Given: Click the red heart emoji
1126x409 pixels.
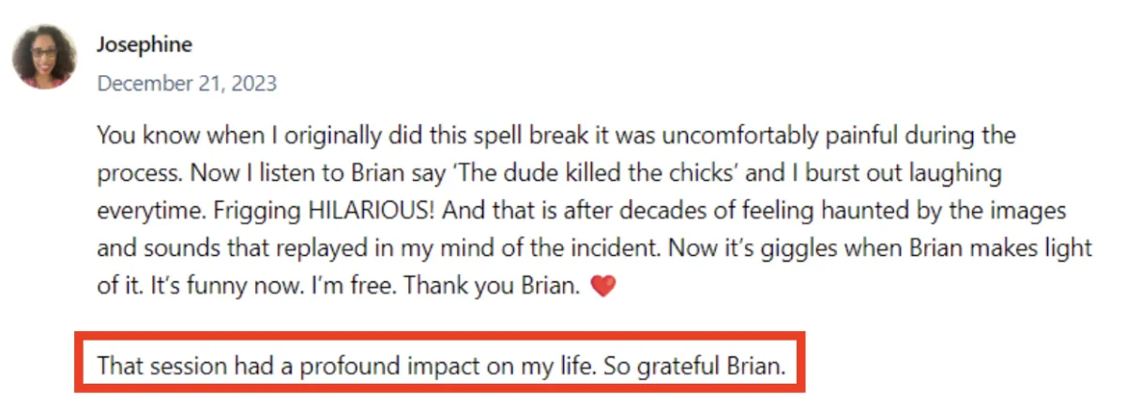Looking at the screenshot, I should tap(604, 287).
